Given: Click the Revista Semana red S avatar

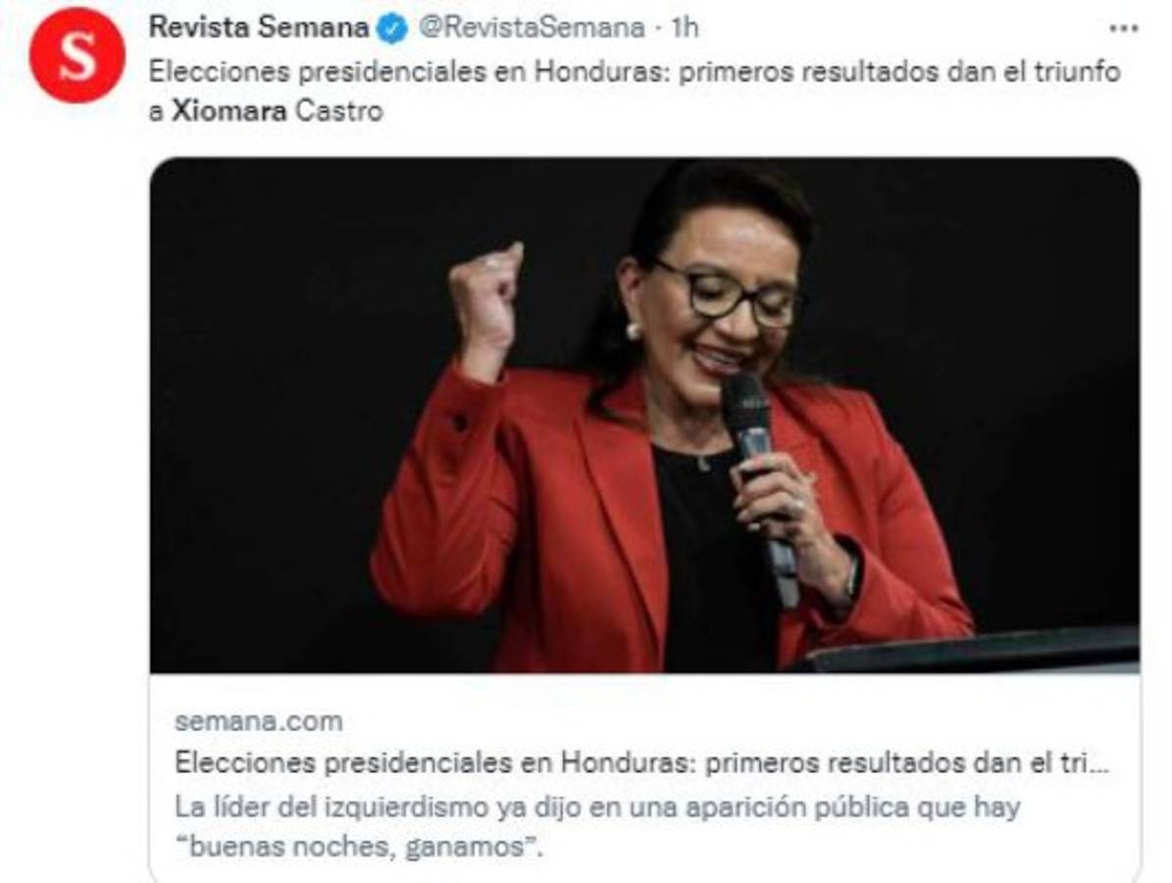Looking at the screenshot, I should 76,55.
